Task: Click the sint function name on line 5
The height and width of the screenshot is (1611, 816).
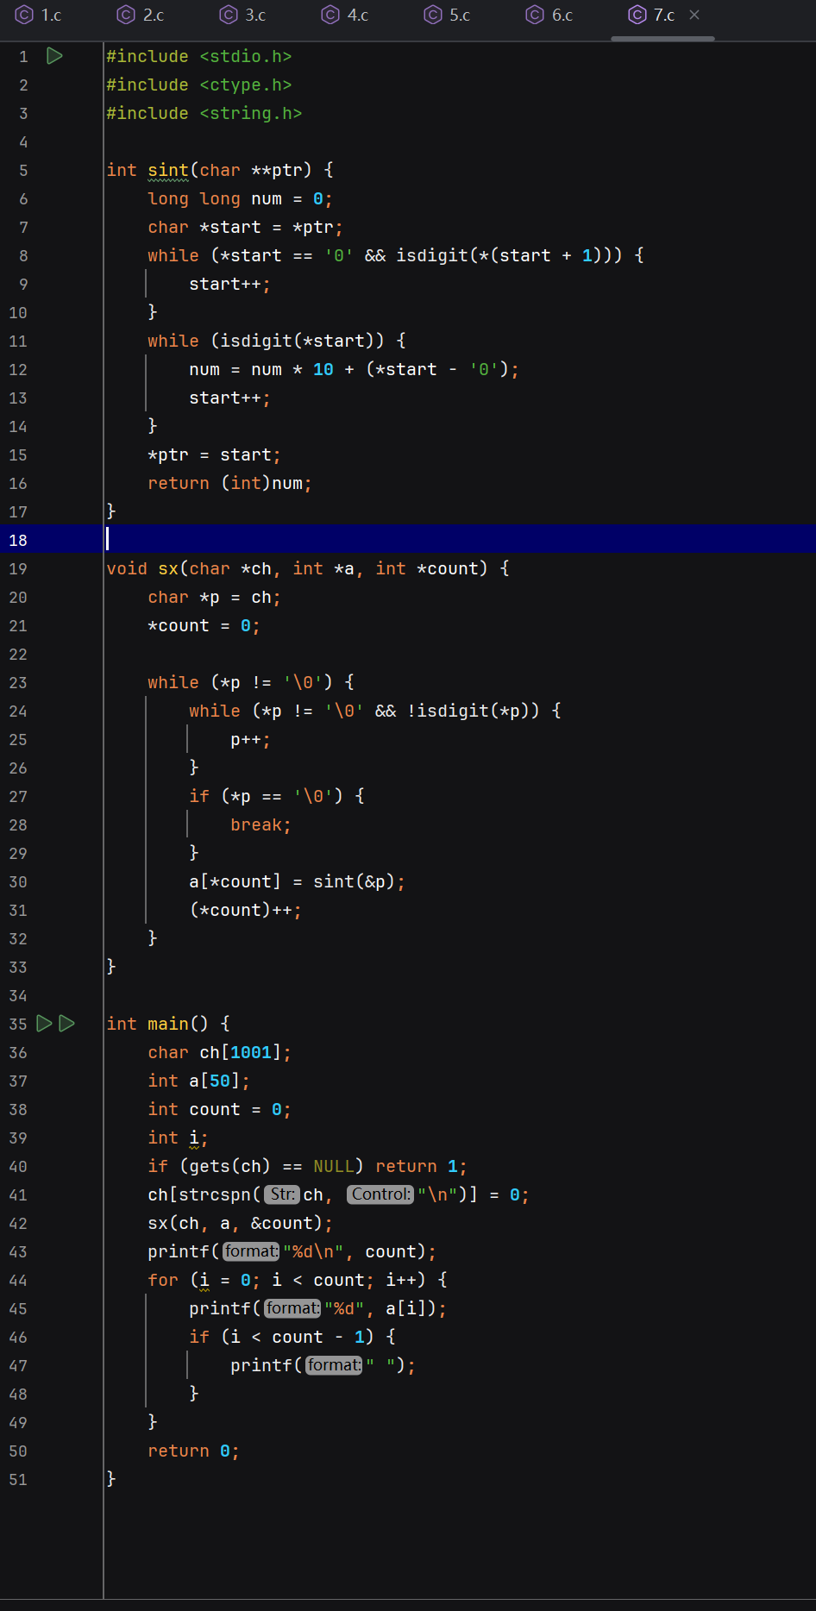Action: coord(167,171)
